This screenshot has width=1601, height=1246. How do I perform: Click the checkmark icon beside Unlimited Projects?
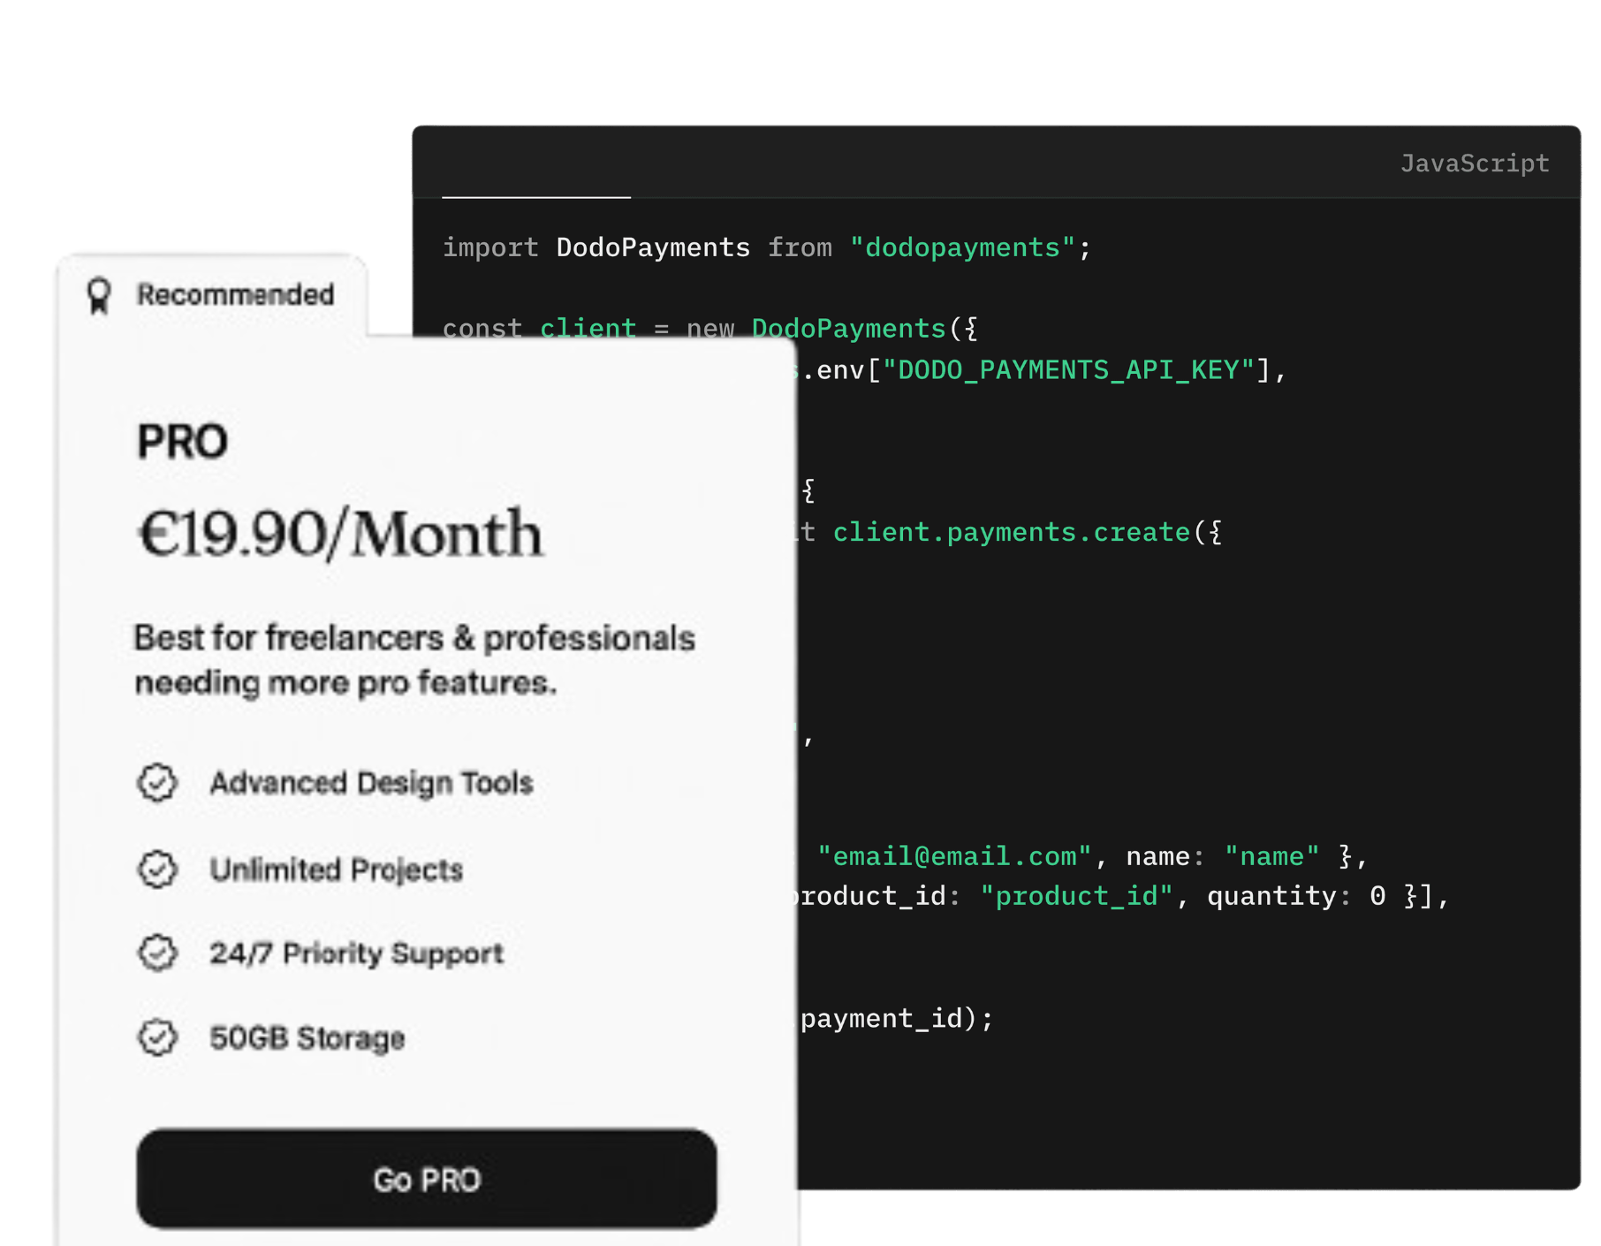[x=157, y=869]
